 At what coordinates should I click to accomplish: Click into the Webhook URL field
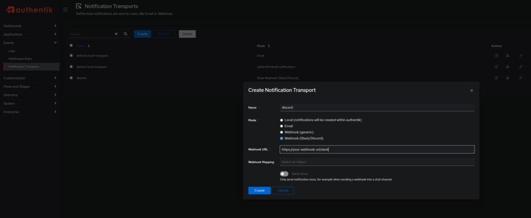(377, 149)
